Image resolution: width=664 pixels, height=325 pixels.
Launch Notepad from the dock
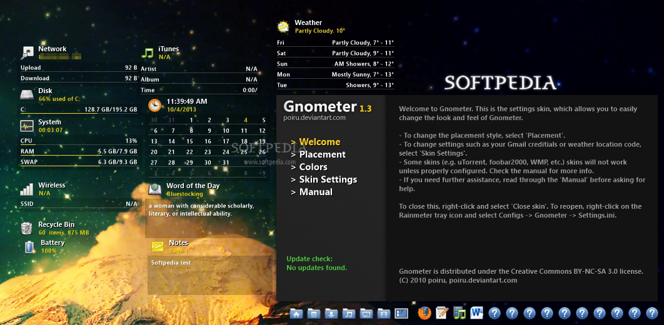click(x=441, y=312)
